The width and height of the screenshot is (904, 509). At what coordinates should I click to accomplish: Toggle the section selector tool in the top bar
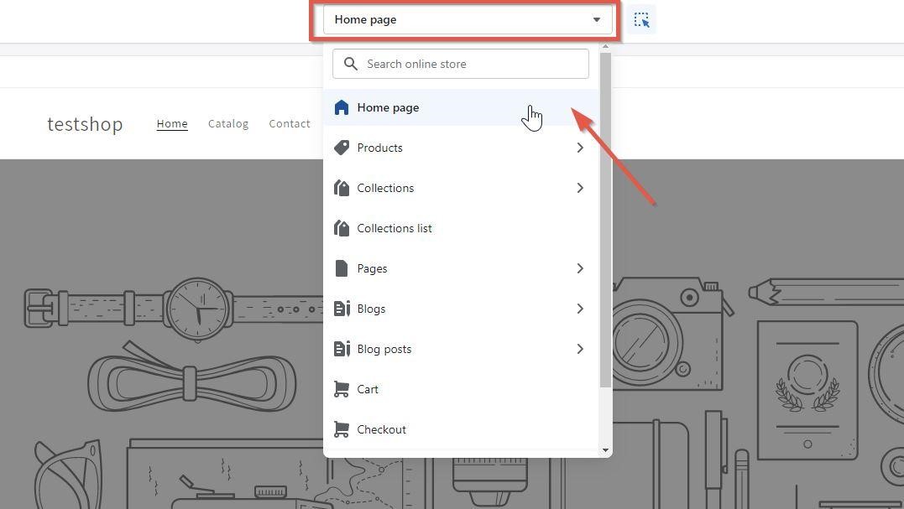(641, 19)
